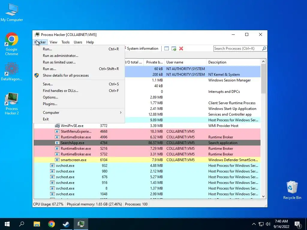
Task: Click the Search Processes input field
Action: [x=238, y=48]
